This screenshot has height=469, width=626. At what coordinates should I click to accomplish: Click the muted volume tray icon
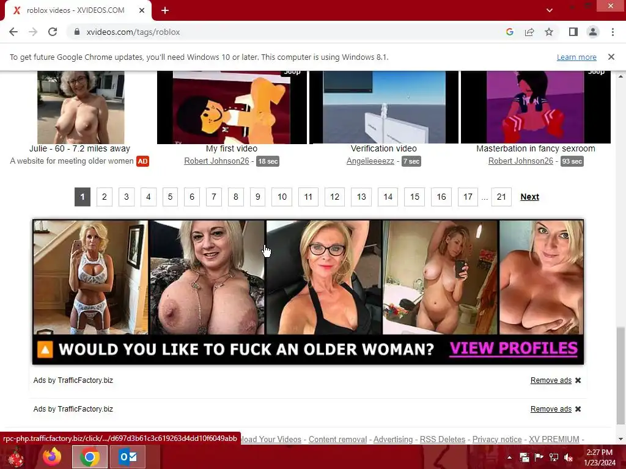[x=568, y=457]
